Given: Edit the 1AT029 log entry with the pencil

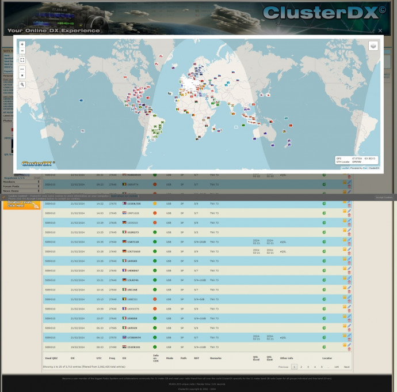Looking at the screenshot, I should tap(349, 326).
